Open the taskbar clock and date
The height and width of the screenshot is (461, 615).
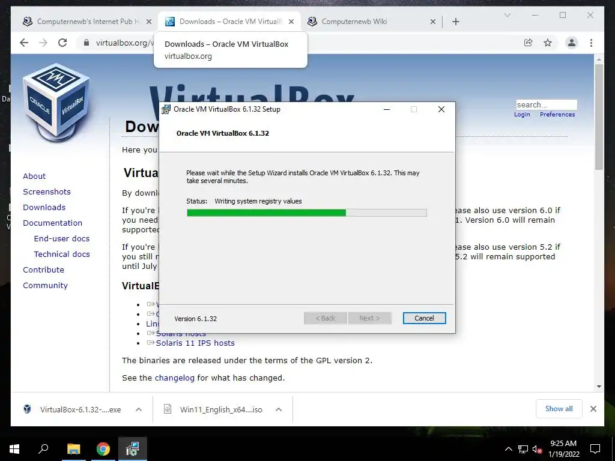click(563, 449)
